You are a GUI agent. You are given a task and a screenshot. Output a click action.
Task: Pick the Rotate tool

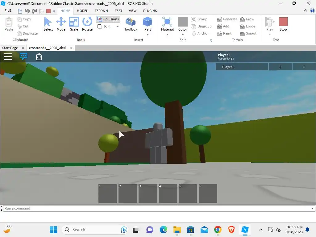coord(87,24)
